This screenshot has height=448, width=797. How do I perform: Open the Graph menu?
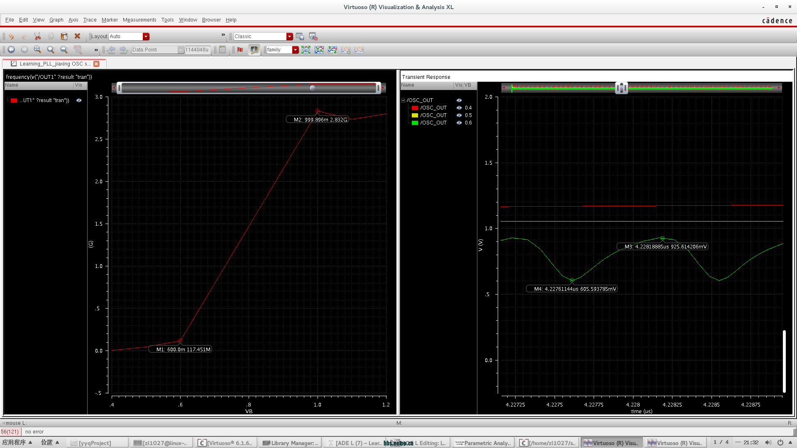pyautogui.click(x=56, y=20)
